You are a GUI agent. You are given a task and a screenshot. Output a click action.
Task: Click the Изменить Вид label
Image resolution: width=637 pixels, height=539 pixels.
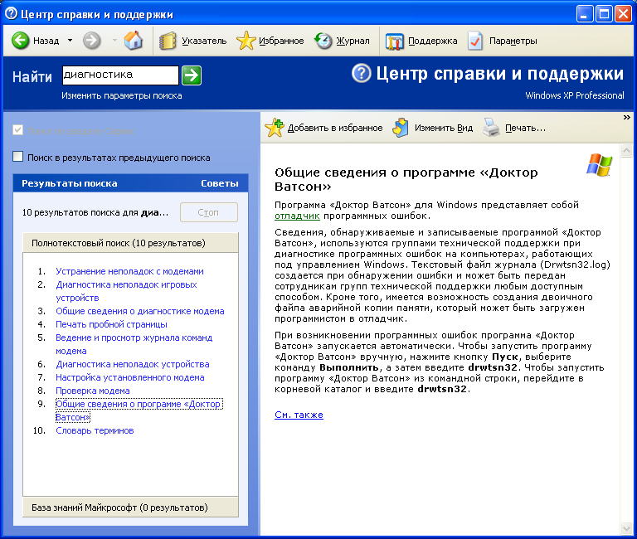[444, 128]
